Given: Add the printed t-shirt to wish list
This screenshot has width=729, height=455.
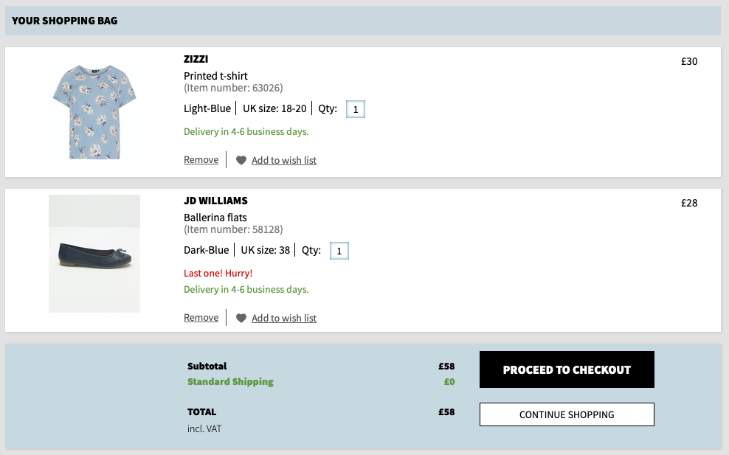Looking at the screenshot, I should 283,160.
